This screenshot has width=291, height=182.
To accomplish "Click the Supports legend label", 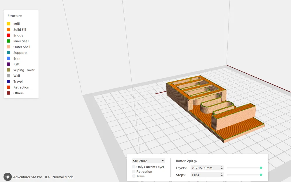I will point(20,53).
